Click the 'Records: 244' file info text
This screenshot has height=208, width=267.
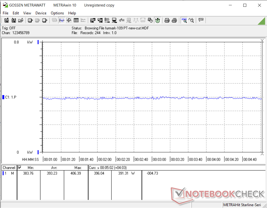pos(90,33)
